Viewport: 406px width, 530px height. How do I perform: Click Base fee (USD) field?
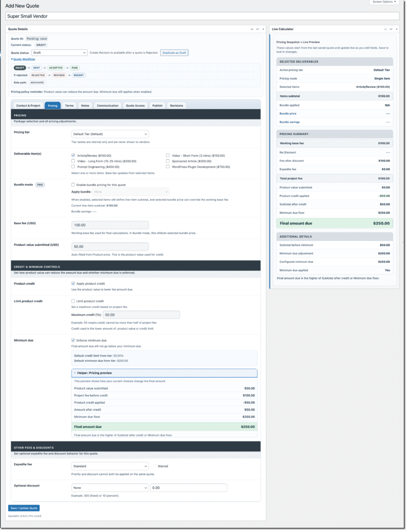(110, 225)
